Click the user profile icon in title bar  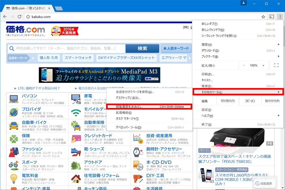point(244,3)
